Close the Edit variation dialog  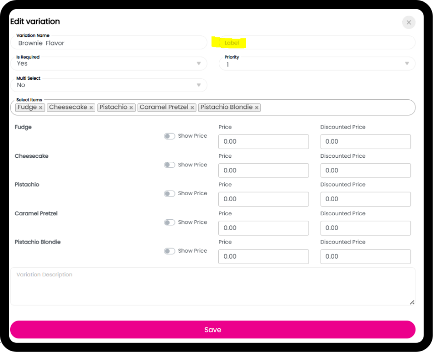coord(408,22)
